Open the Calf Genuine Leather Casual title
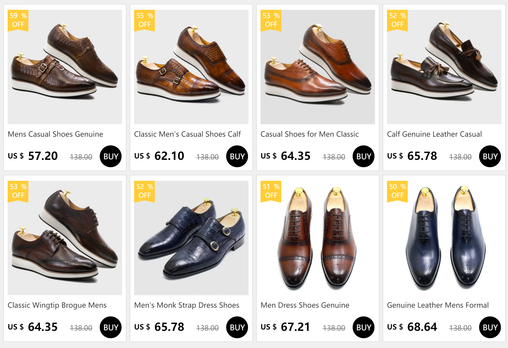The width and height of the screenshot is (508, 348). tap(434, 134)
